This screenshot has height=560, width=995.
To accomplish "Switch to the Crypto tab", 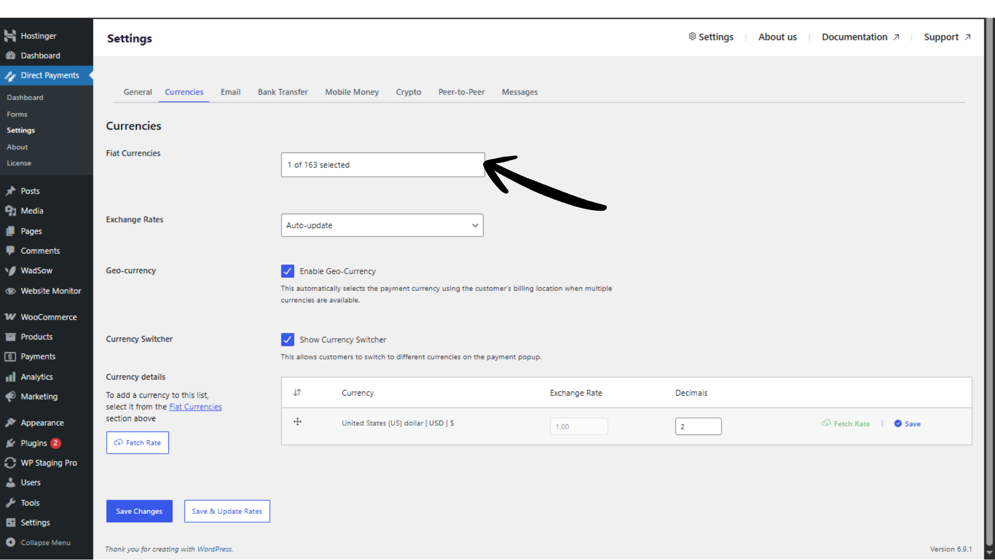I will click(x=408, y=92).
